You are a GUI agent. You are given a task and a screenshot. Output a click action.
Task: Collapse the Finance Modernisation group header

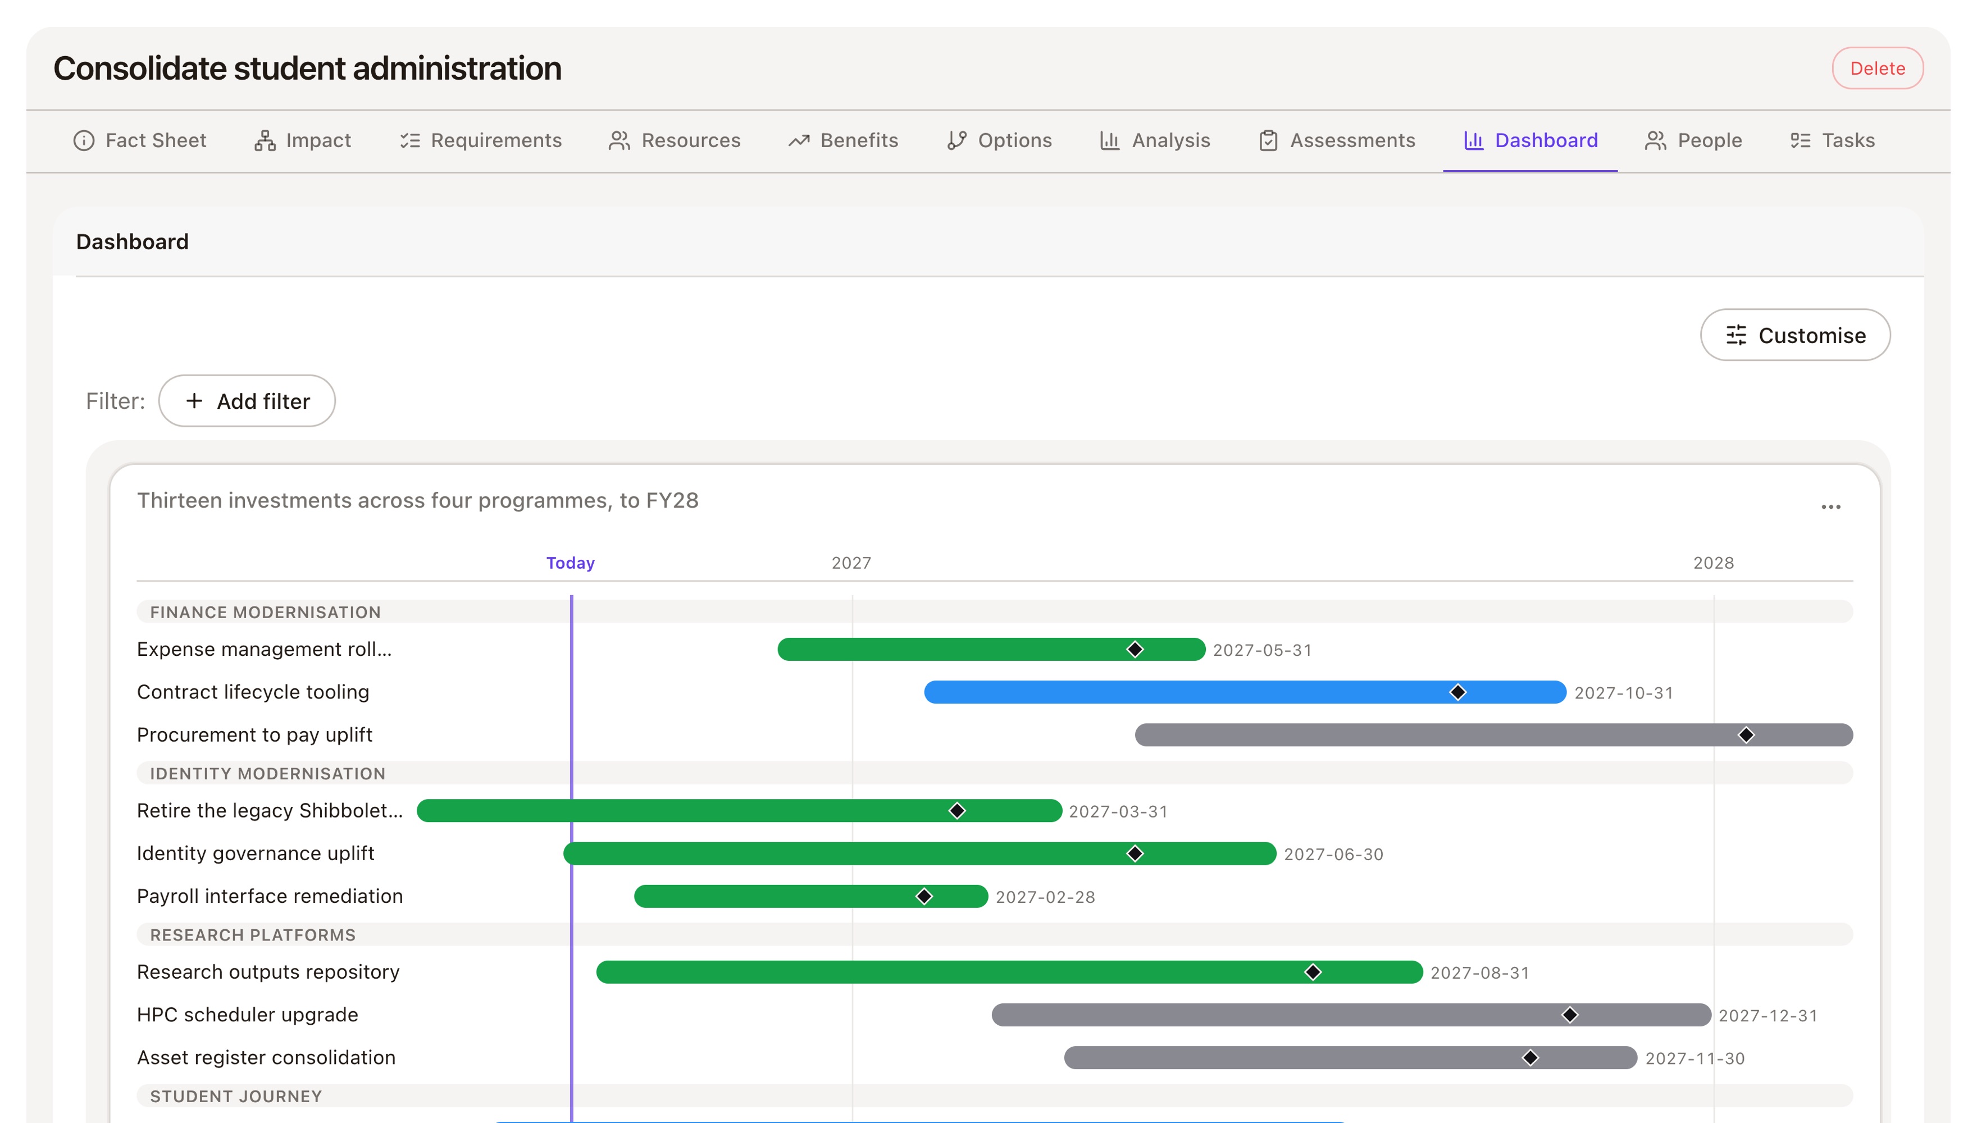point(994,611)
